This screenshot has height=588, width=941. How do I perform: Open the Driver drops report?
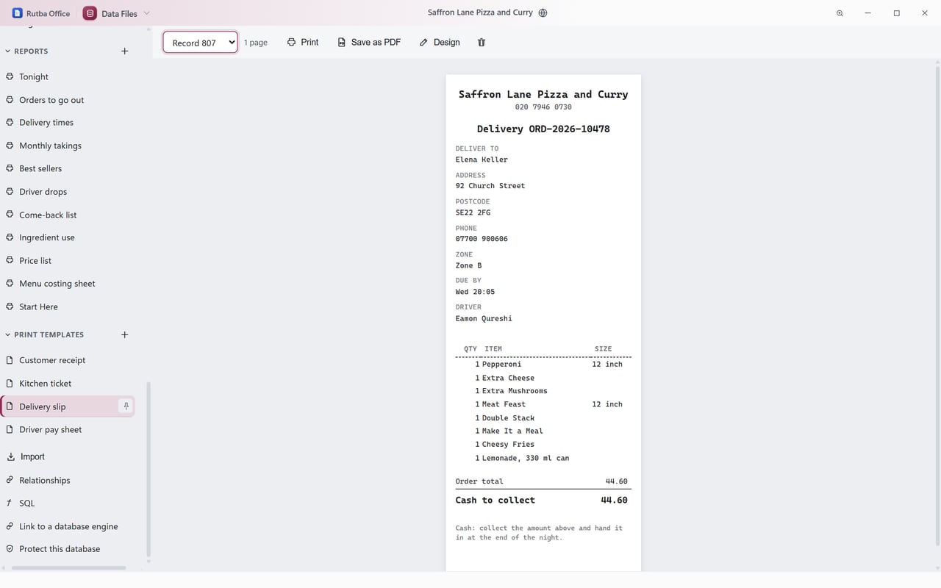click(68, 192)
